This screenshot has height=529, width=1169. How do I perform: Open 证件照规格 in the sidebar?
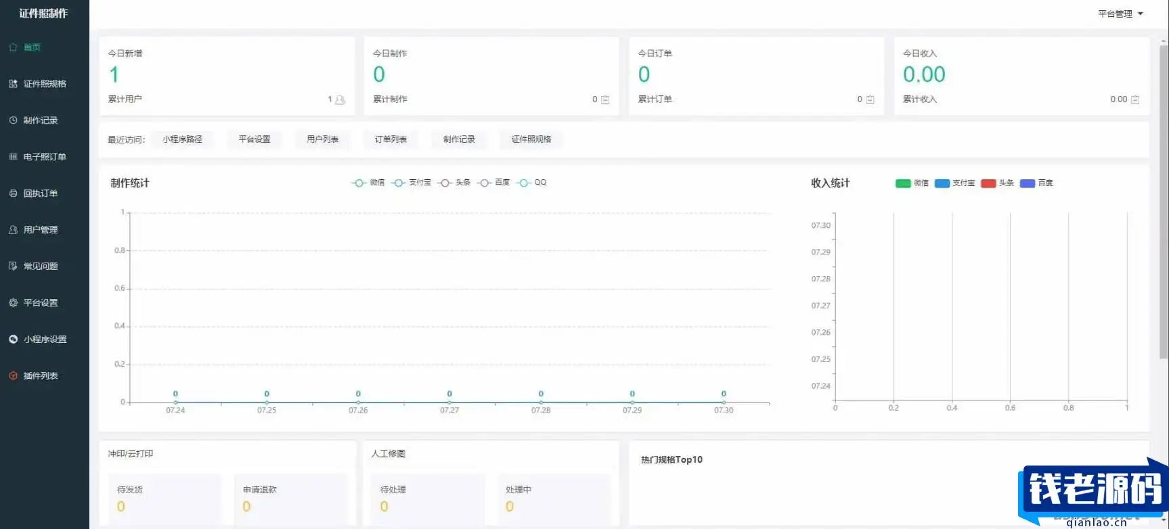45,84
